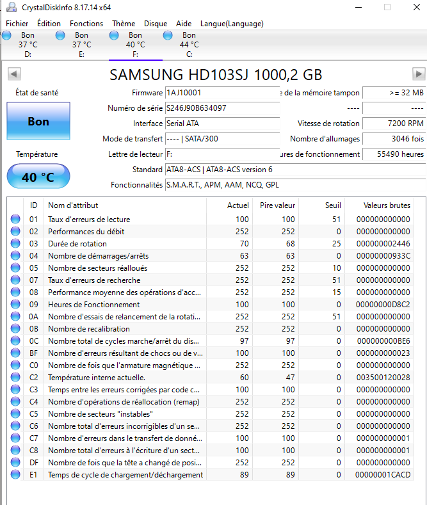
Task: Click the 40 °C temperature button
Action: (x=38, y=176)
